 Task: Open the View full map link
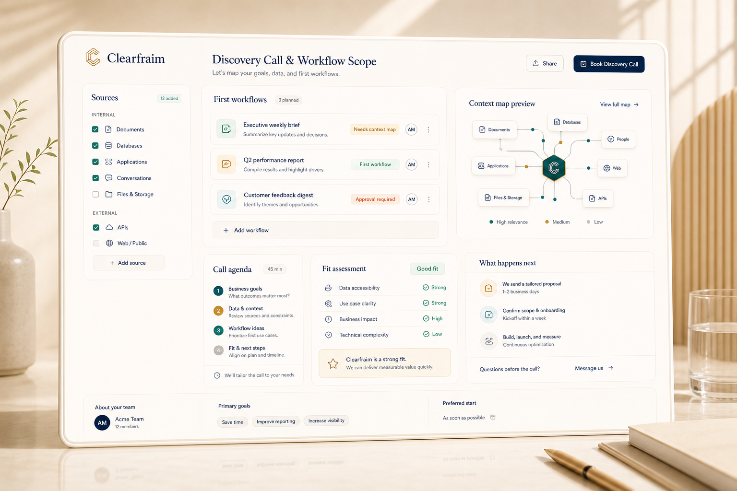[x=619, y=105]
